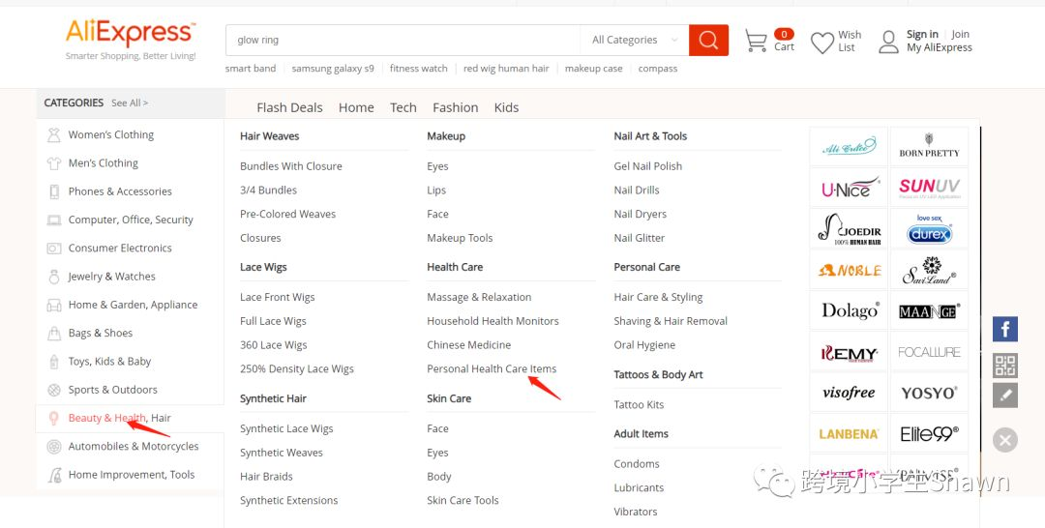Viewport: 1045px width, 528px height.
Task: Click the fitness watch suggested search
Action: click(419, 69)
